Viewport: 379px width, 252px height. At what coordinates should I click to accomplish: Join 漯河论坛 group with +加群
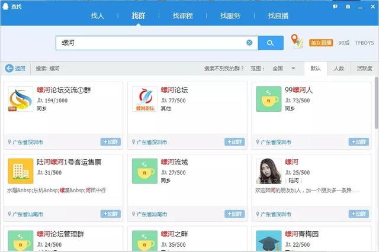coord(235,142)
